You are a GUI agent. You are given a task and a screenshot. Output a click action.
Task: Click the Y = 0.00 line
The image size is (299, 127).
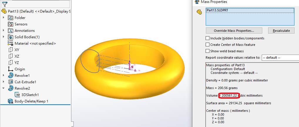(x=218, y=118)
